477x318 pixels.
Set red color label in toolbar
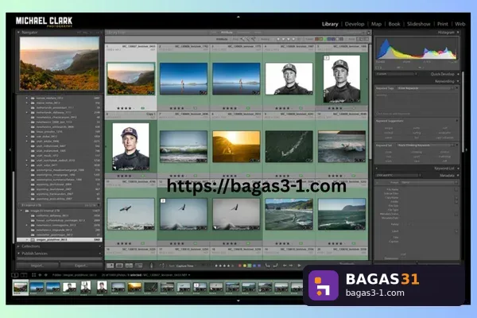click(240, 266)
